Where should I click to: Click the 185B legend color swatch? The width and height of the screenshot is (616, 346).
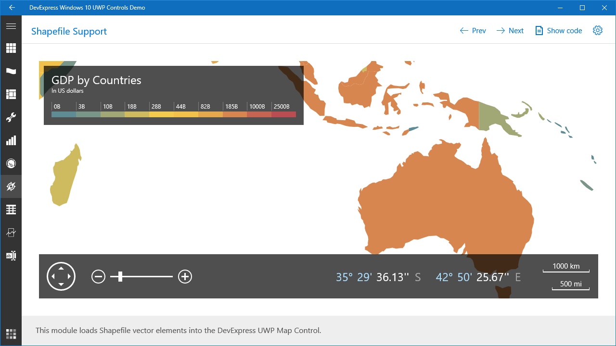click(x=235, y=114)
